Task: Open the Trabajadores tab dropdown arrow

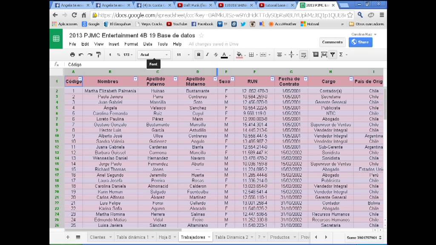Action: [x=209, y=237]
